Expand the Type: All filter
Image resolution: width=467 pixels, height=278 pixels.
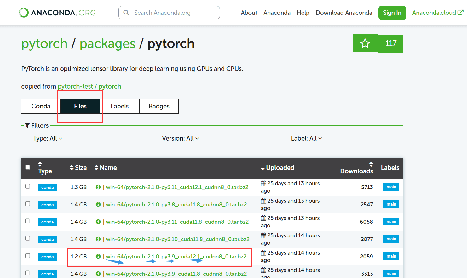(48, 138)
